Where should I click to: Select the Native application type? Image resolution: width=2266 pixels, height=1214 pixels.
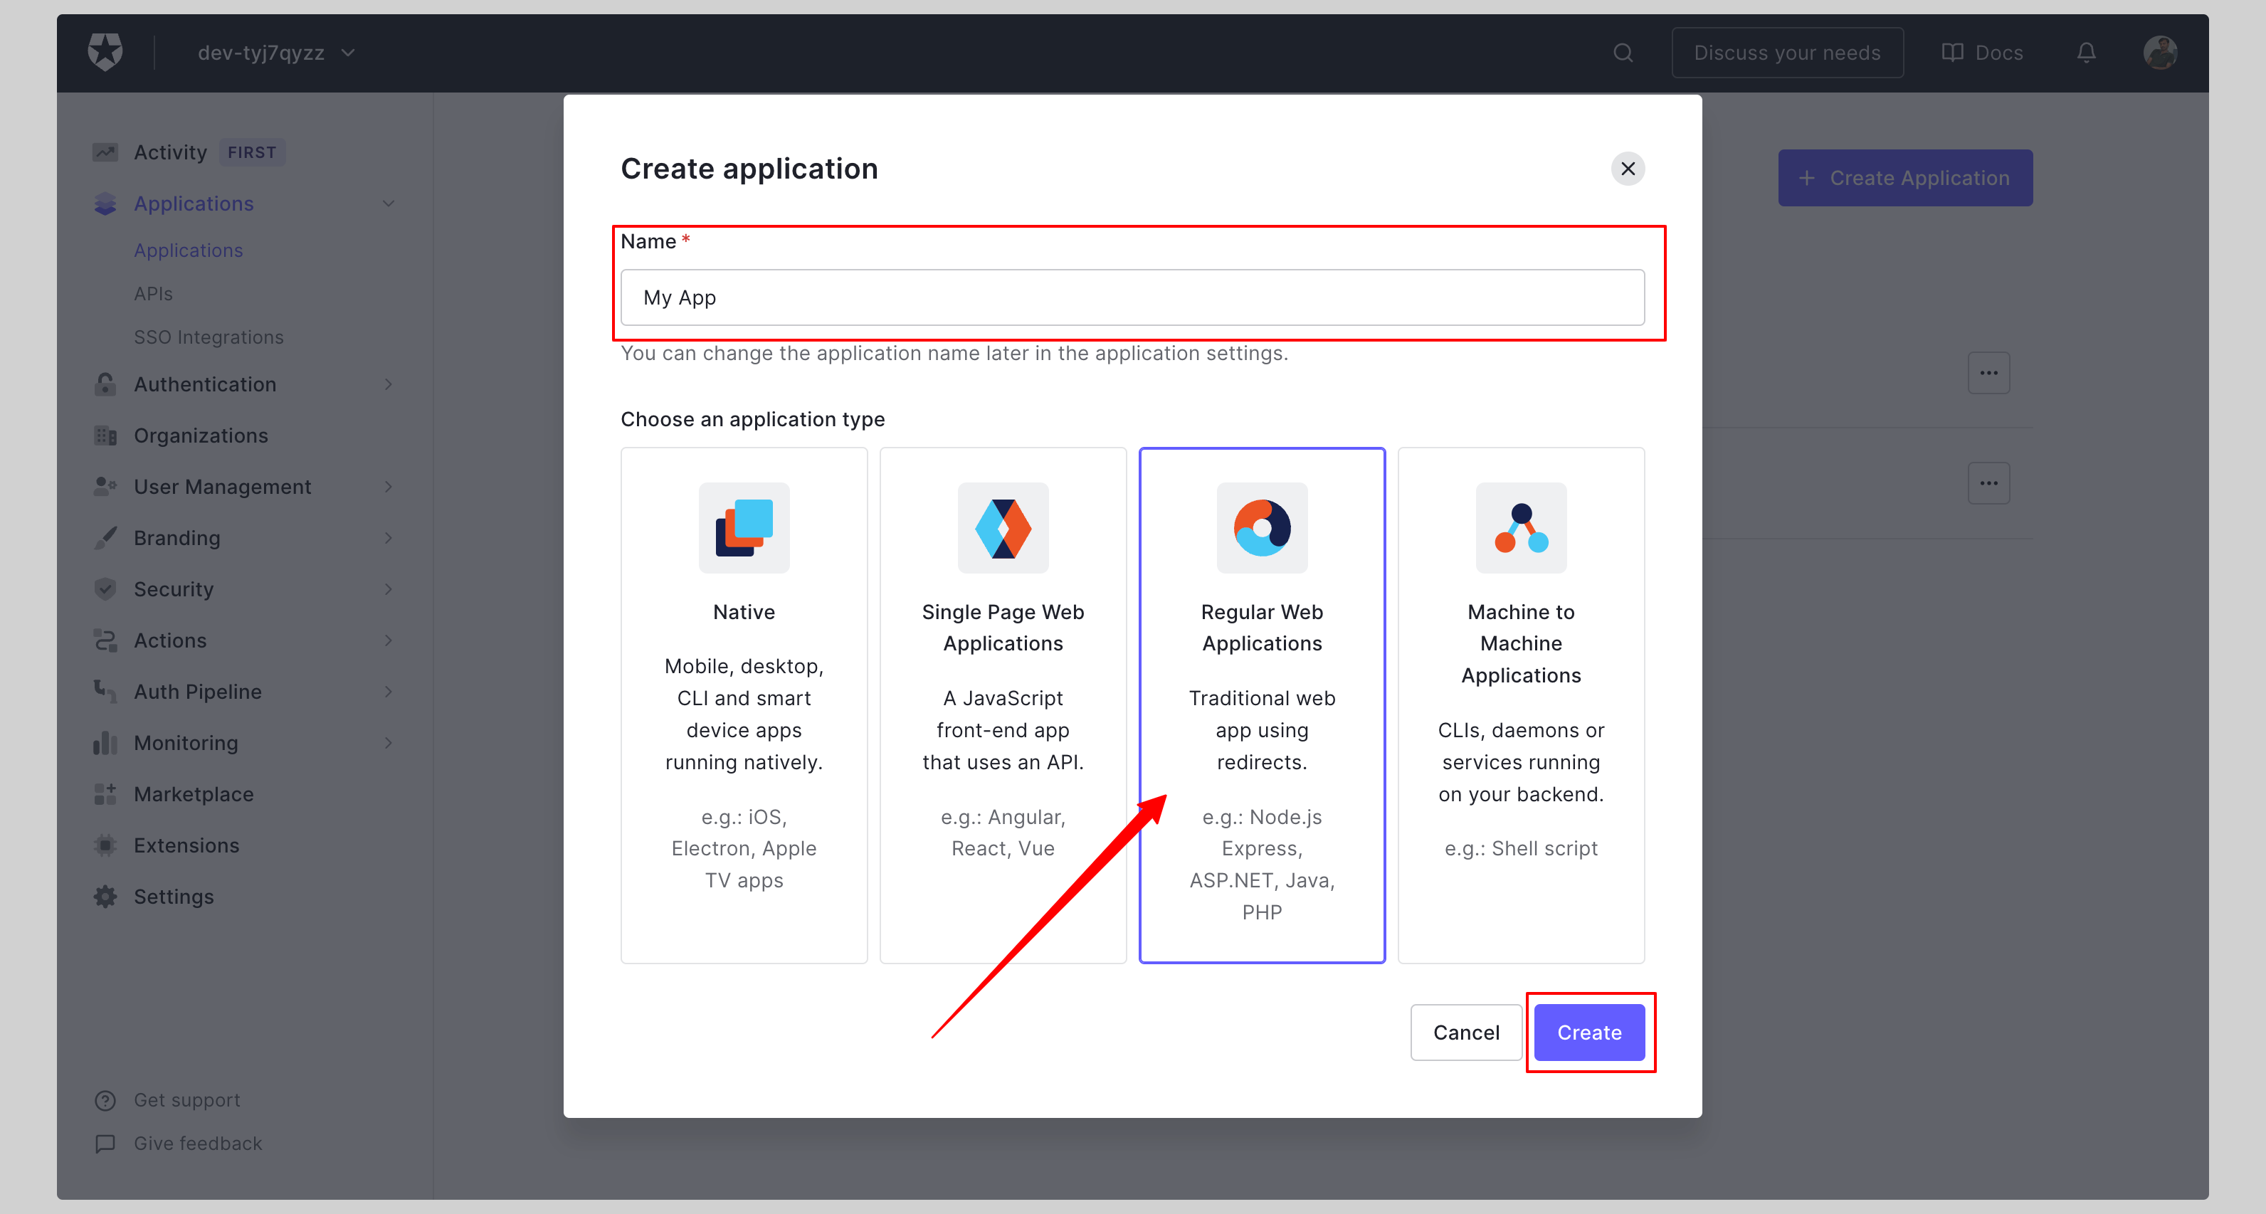pyautogui.click(x=743, y=704)
